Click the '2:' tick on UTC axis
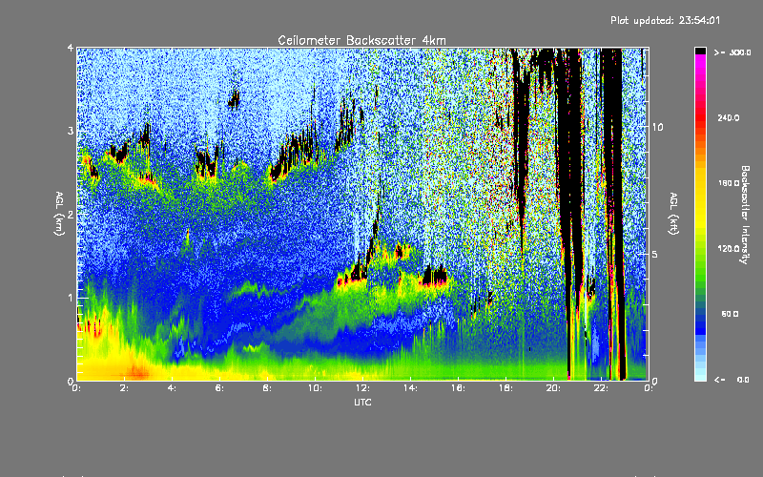 click(x=125, y=388)
